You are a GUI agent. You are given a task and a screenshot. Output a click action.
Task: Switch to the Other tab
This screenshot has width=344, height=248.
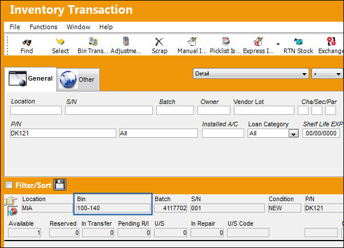[x=78, y=79]
